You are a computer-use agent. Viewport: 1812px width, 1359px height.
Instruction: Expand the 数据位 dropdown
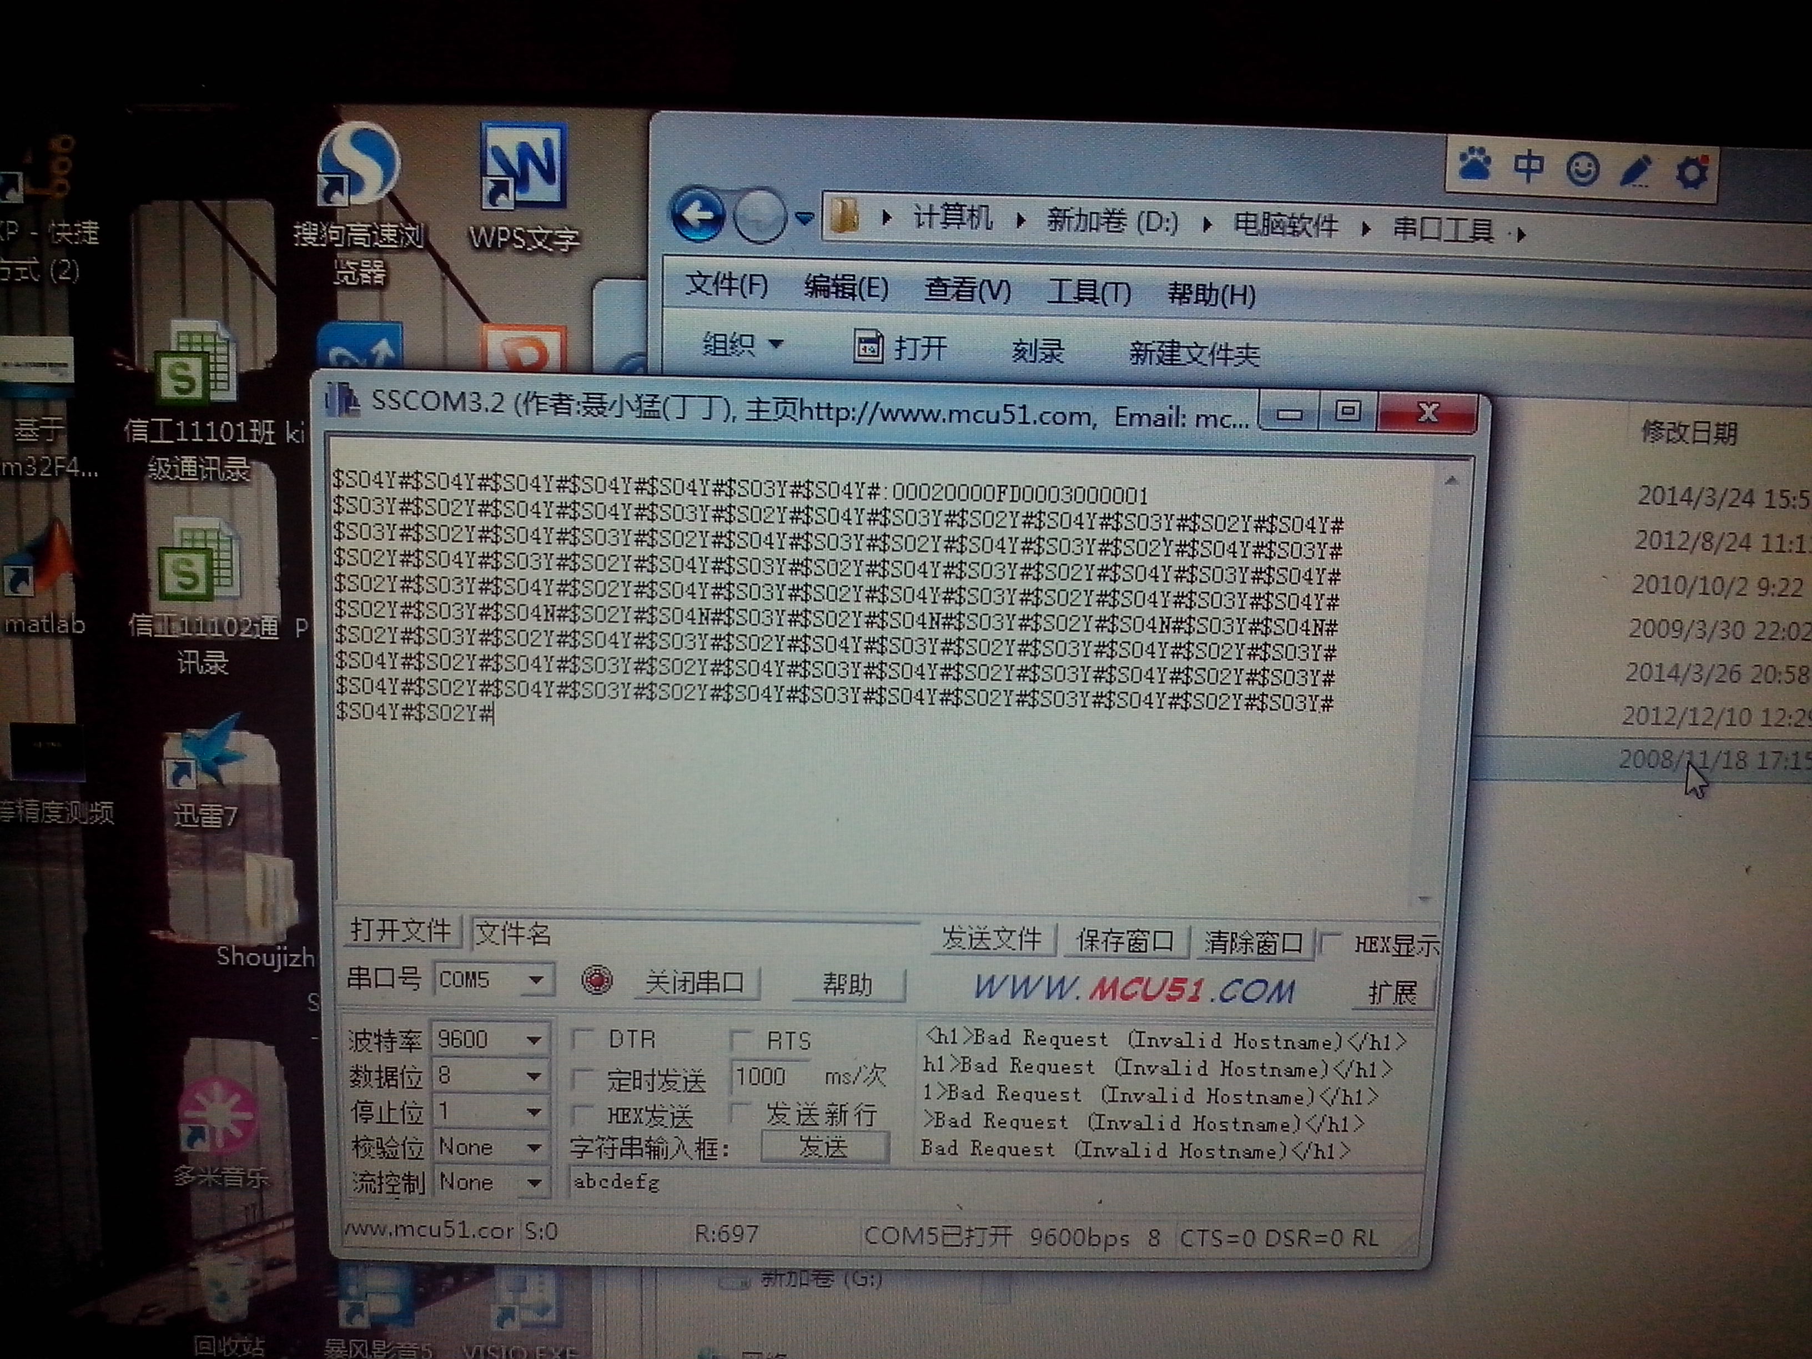[533, 1075]
